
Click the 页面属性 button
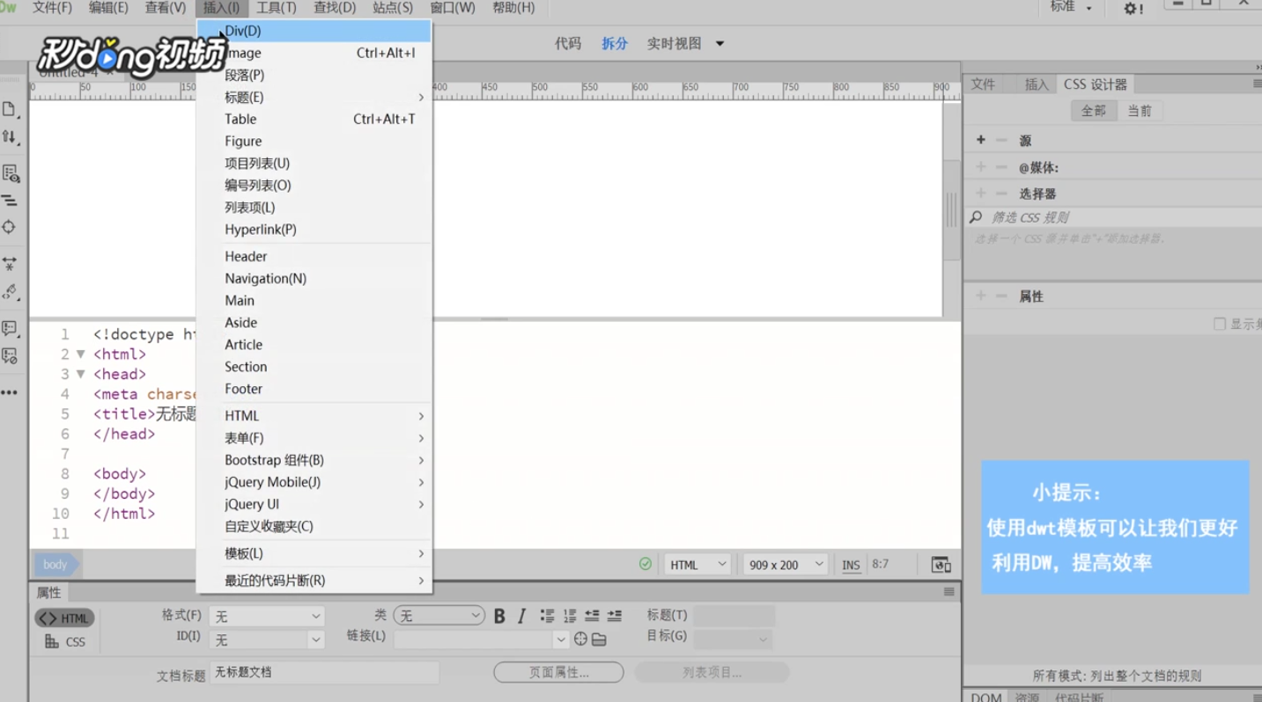[558, 671]
